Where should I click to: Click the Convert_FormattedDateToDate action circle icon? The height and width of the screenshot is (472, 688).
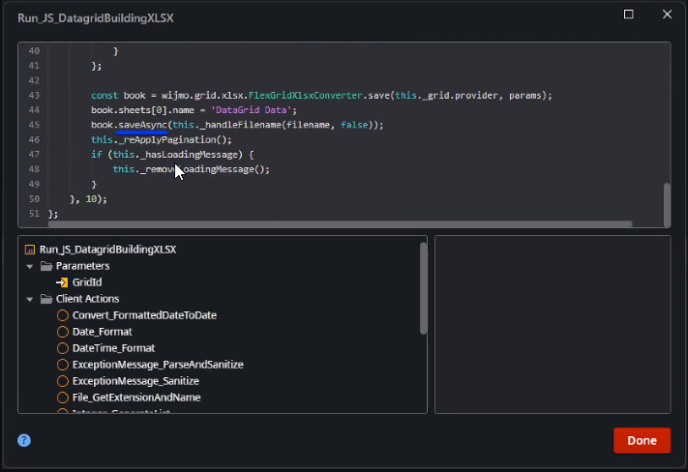(63, 315)
